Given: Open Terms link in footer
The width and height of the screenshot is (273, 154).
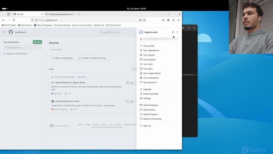Looking at the screenshot, I should coord(80,124).
